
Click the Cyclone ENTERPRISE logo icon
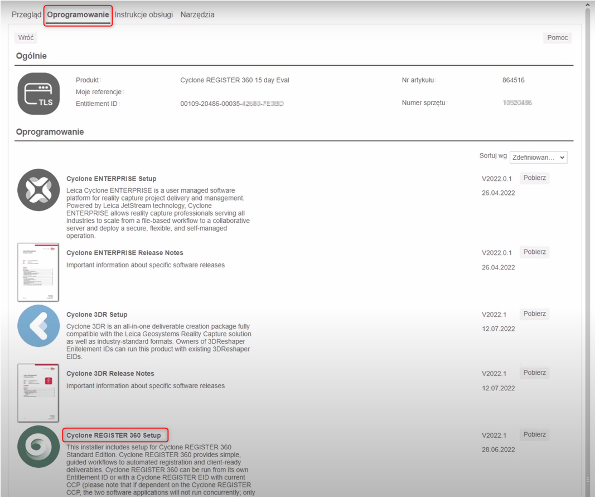[38, 190]
